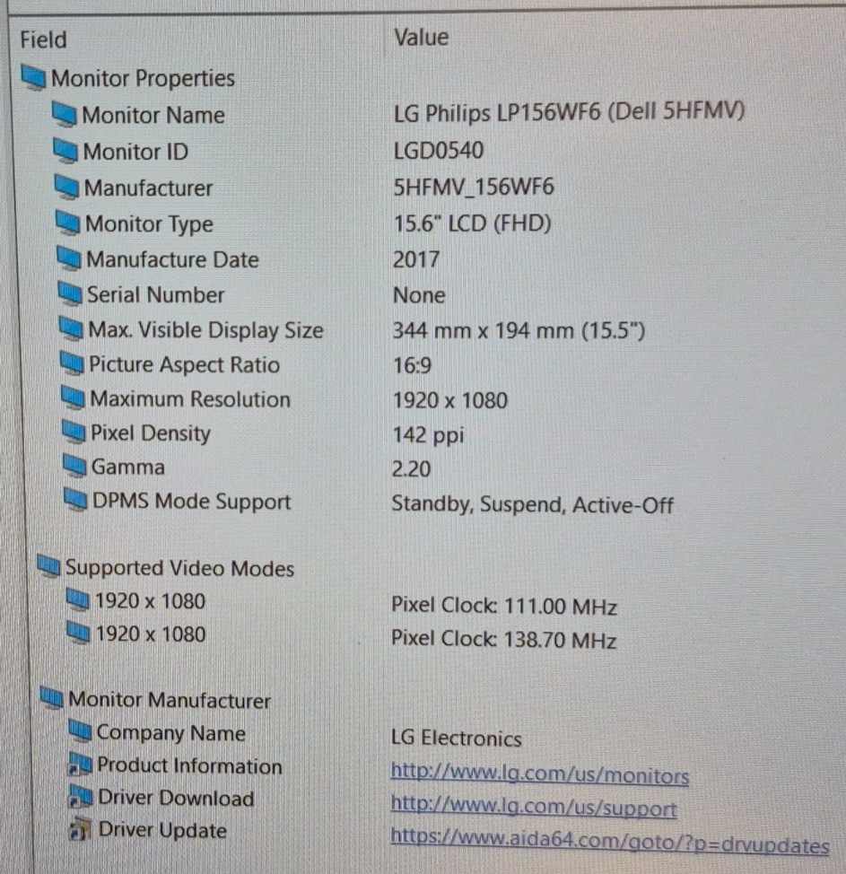This screenshot has height=874, width=846.
Task: Open the aida64.com driver updates link
Action: (x=610, y=841)
